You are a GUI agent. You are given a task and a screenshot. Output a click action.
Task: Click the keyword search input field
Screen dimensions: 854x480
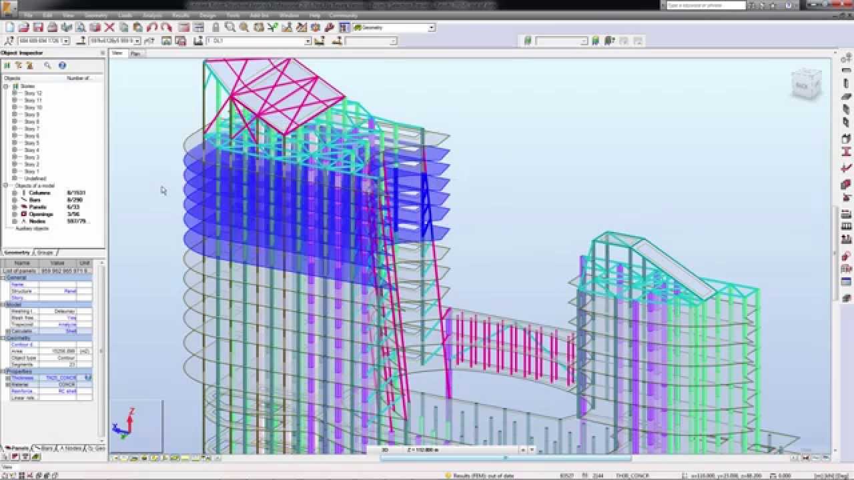point(705,5)
